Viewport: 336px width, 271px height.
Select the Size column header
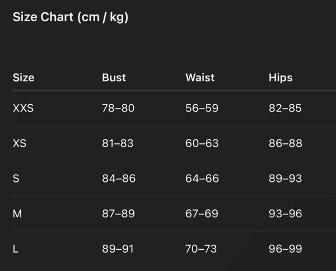[x=24, y=78]
